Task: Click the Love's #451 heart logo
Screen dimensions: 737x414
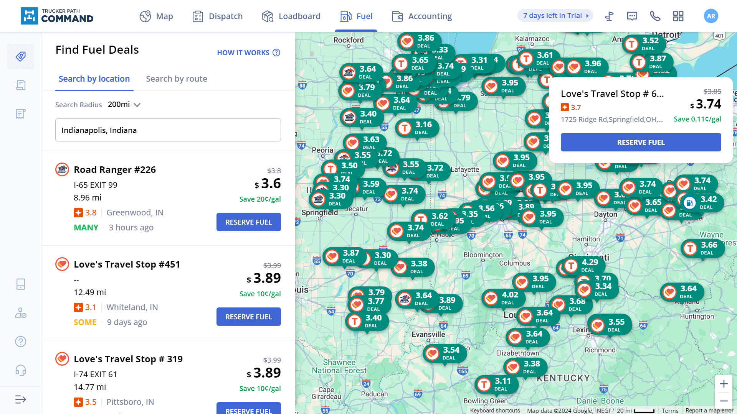Action: [62, 264]
